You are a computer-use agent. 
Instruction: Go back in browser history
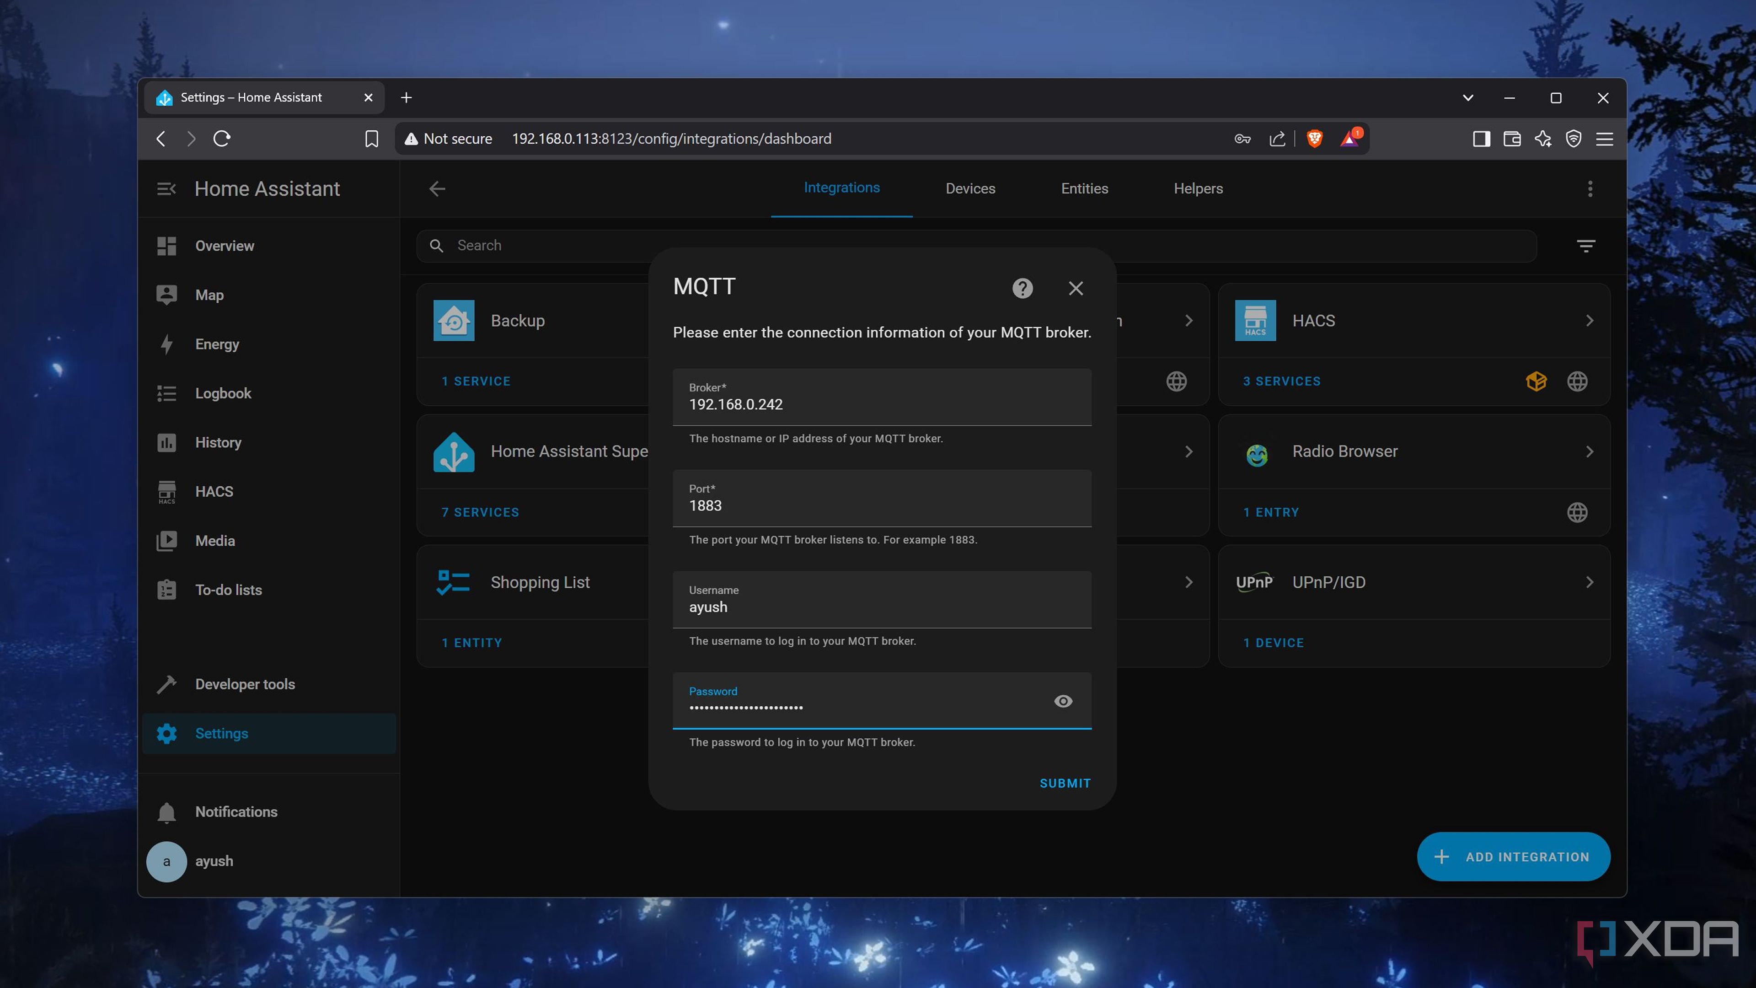point(161,139)
